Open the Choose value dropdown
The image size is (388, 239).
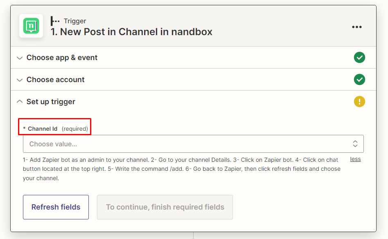click(x=188, y=144)
